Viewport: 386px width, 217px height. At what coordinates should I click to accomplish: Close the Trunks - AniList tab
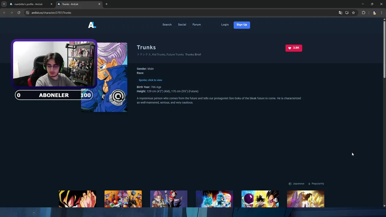(99, 4)
